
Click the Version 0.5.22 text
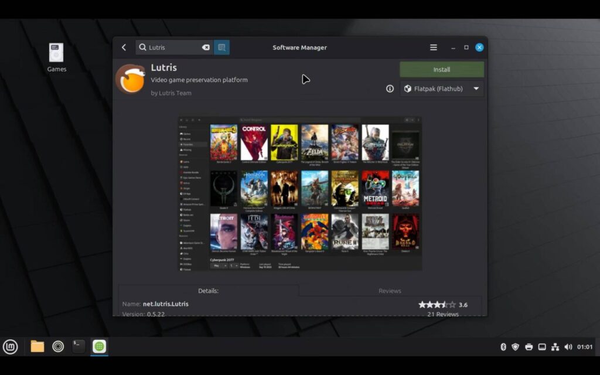tap(144, 314)
